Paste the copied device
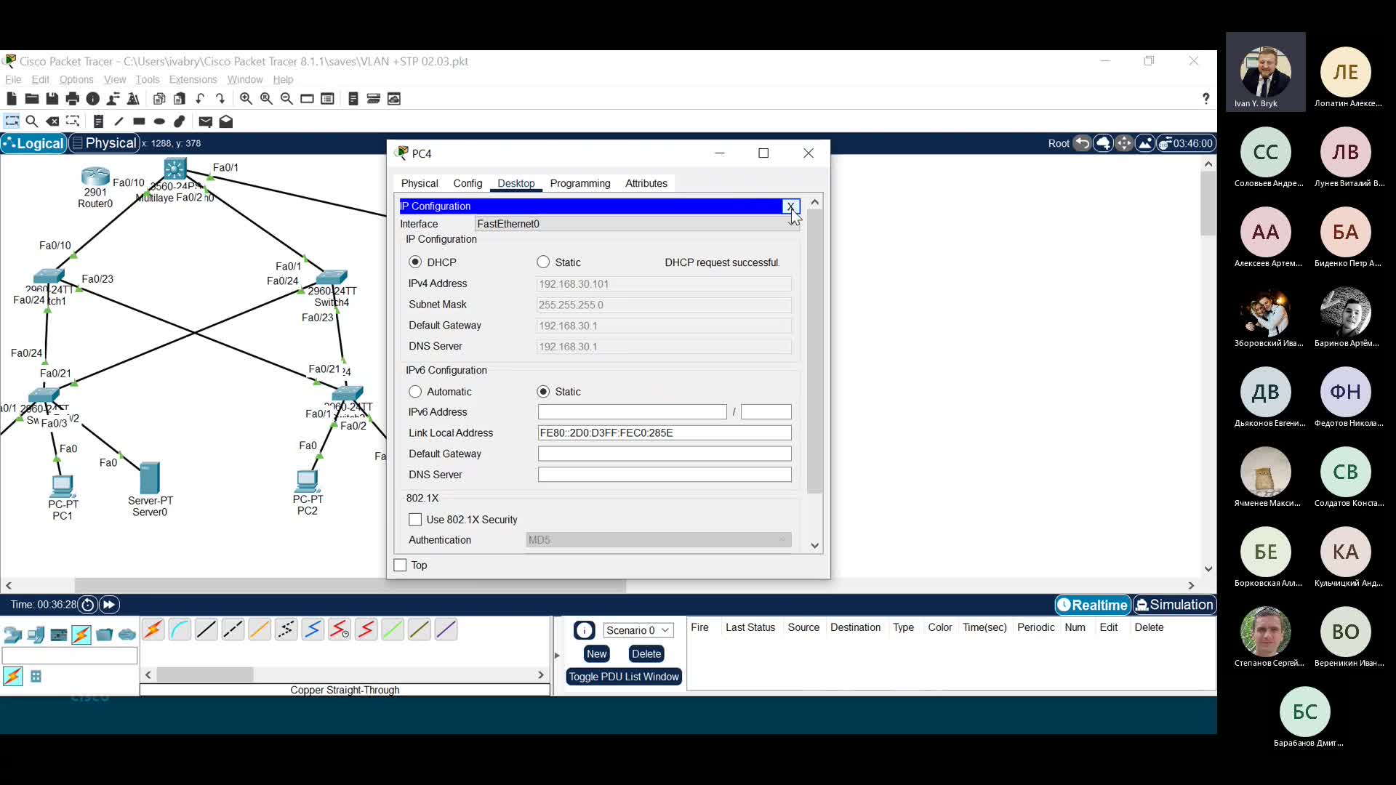The image size is (1396, 785). [180, 99]
